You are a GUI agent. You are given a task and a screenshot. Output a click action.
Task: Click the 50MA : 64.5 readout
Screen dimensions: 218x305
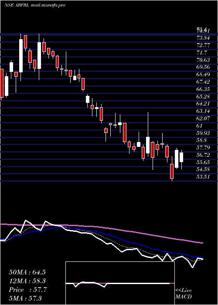[x=27, y=272]
